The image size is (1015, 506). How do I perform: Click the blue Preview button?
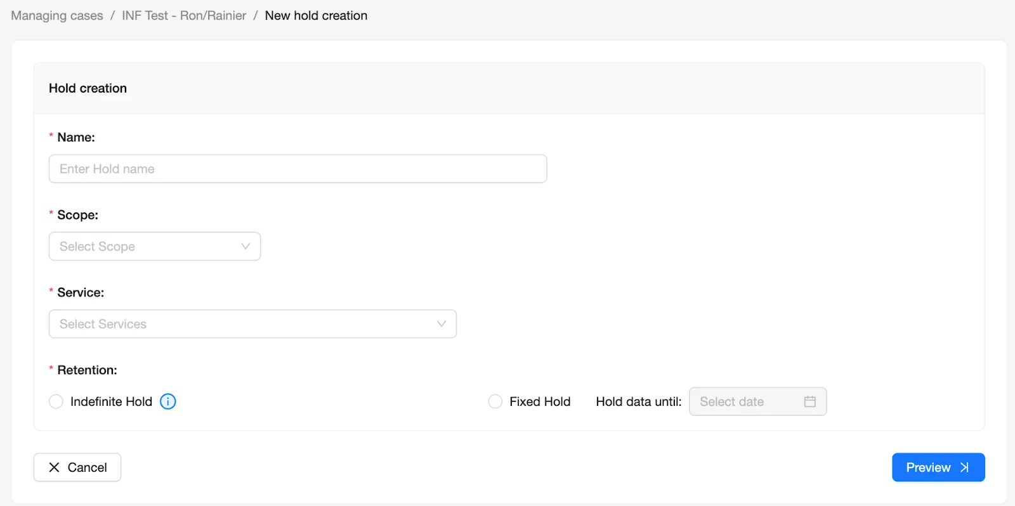click(x=938, y=467)
